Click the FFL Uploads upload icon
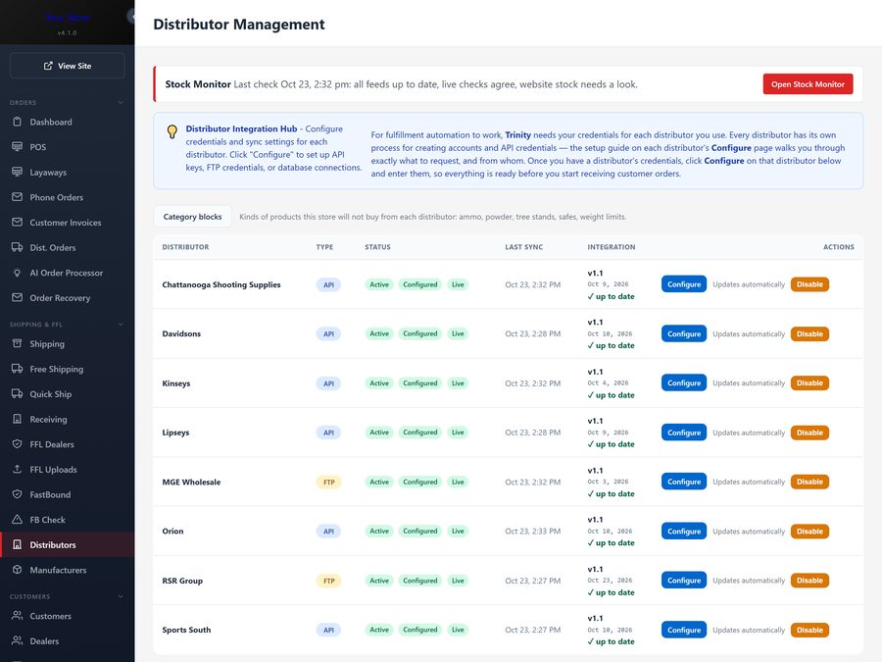Screen dimensions: 882x662 (x=17, y=469)
